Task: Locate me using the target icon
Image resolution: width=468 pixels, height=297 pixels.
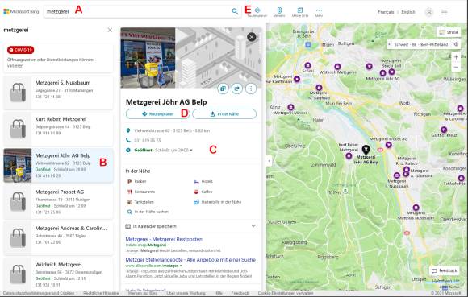Action: tap(456, 44)
